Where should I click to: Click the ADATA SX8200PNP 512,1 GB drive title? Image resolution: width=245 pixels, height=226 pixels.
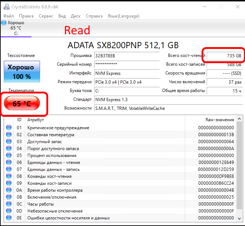click(123, 45)
